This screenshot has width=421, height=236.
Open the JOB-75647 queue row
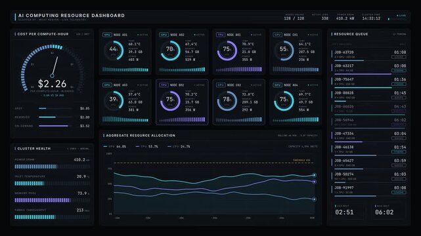coord(369,82)
